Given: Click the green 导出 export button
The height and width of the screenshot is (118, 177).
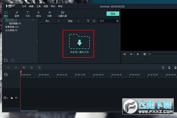Looking at the screenshot, I should coord(113,14).
